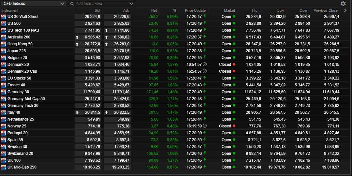Image resolution: width=352 pixels, height=176 pixels.
Task: Click the no-update circle icon for Norway 25
Action: [205, 126]
